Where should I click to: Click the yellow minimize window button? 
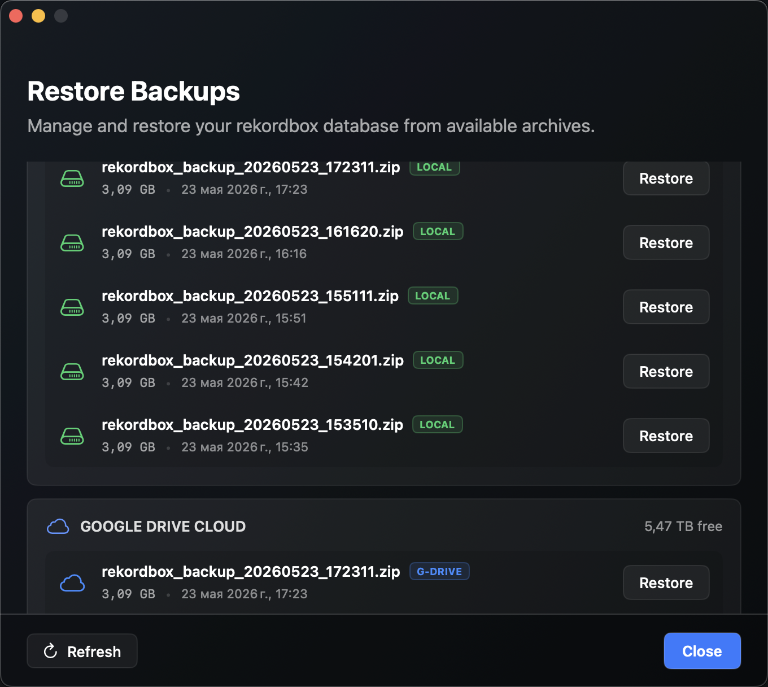click(x=38, y=16)
